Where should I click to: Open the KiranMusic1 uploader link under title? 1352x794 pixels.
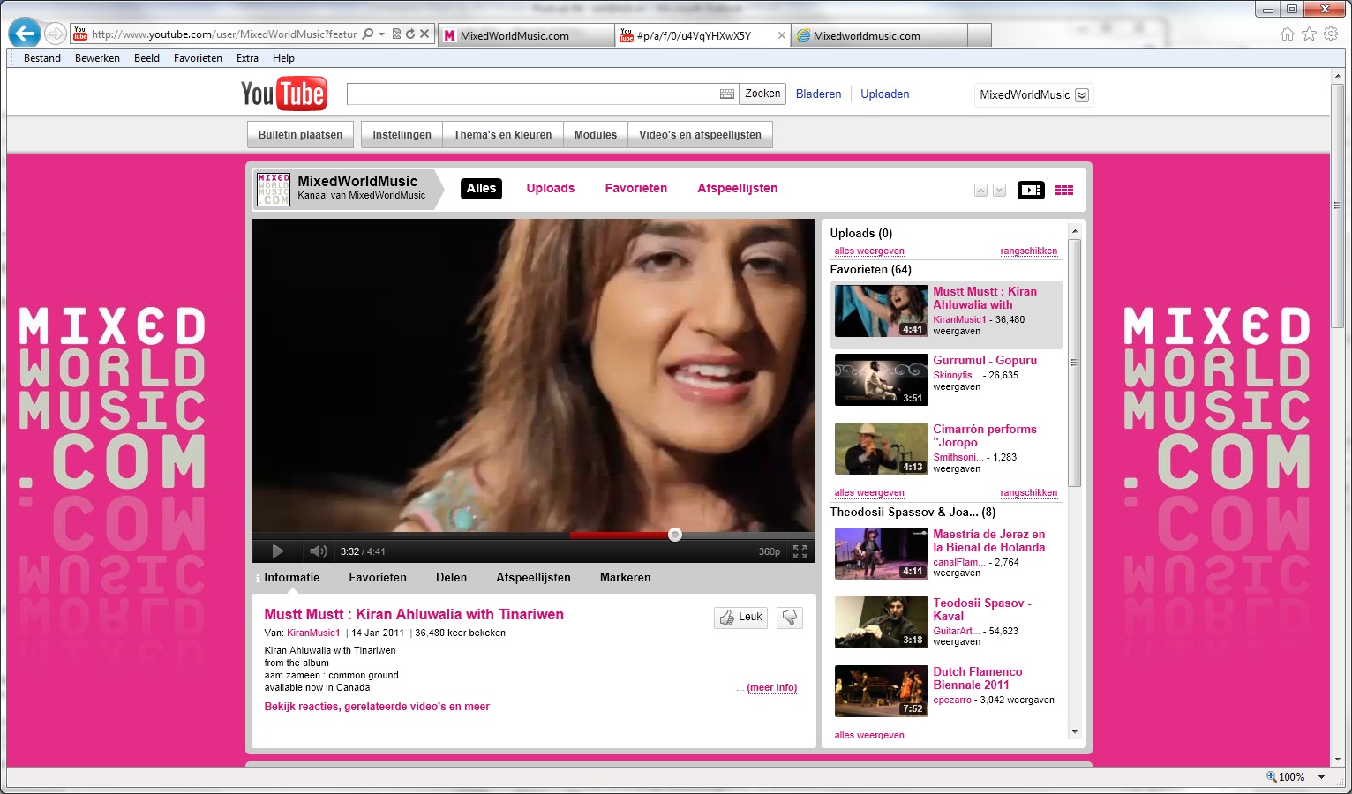point(313,633)
